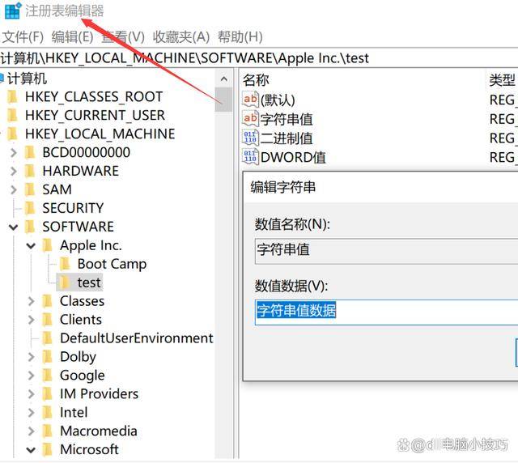Select the 二进制值 binary value icon

click(250, 138)
